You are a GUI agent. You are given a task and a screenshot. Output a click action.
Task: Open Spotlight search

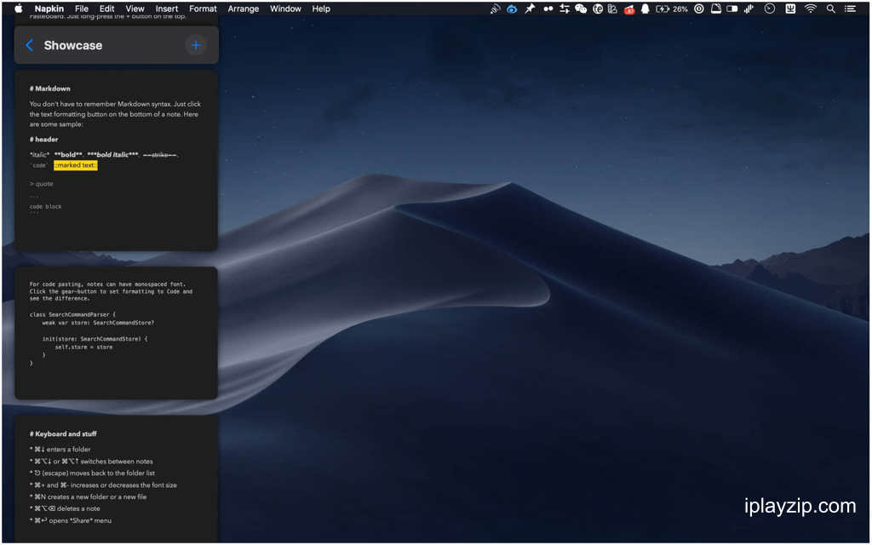click(x=831, y=9)
